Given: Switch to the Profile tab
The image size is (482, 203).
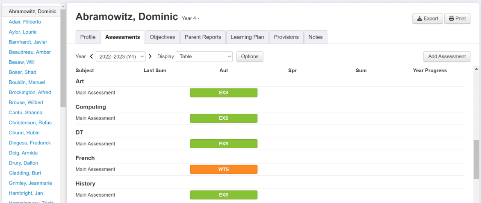Looking at the screenshot, I should pyautogui.click(x=88, y=37).
